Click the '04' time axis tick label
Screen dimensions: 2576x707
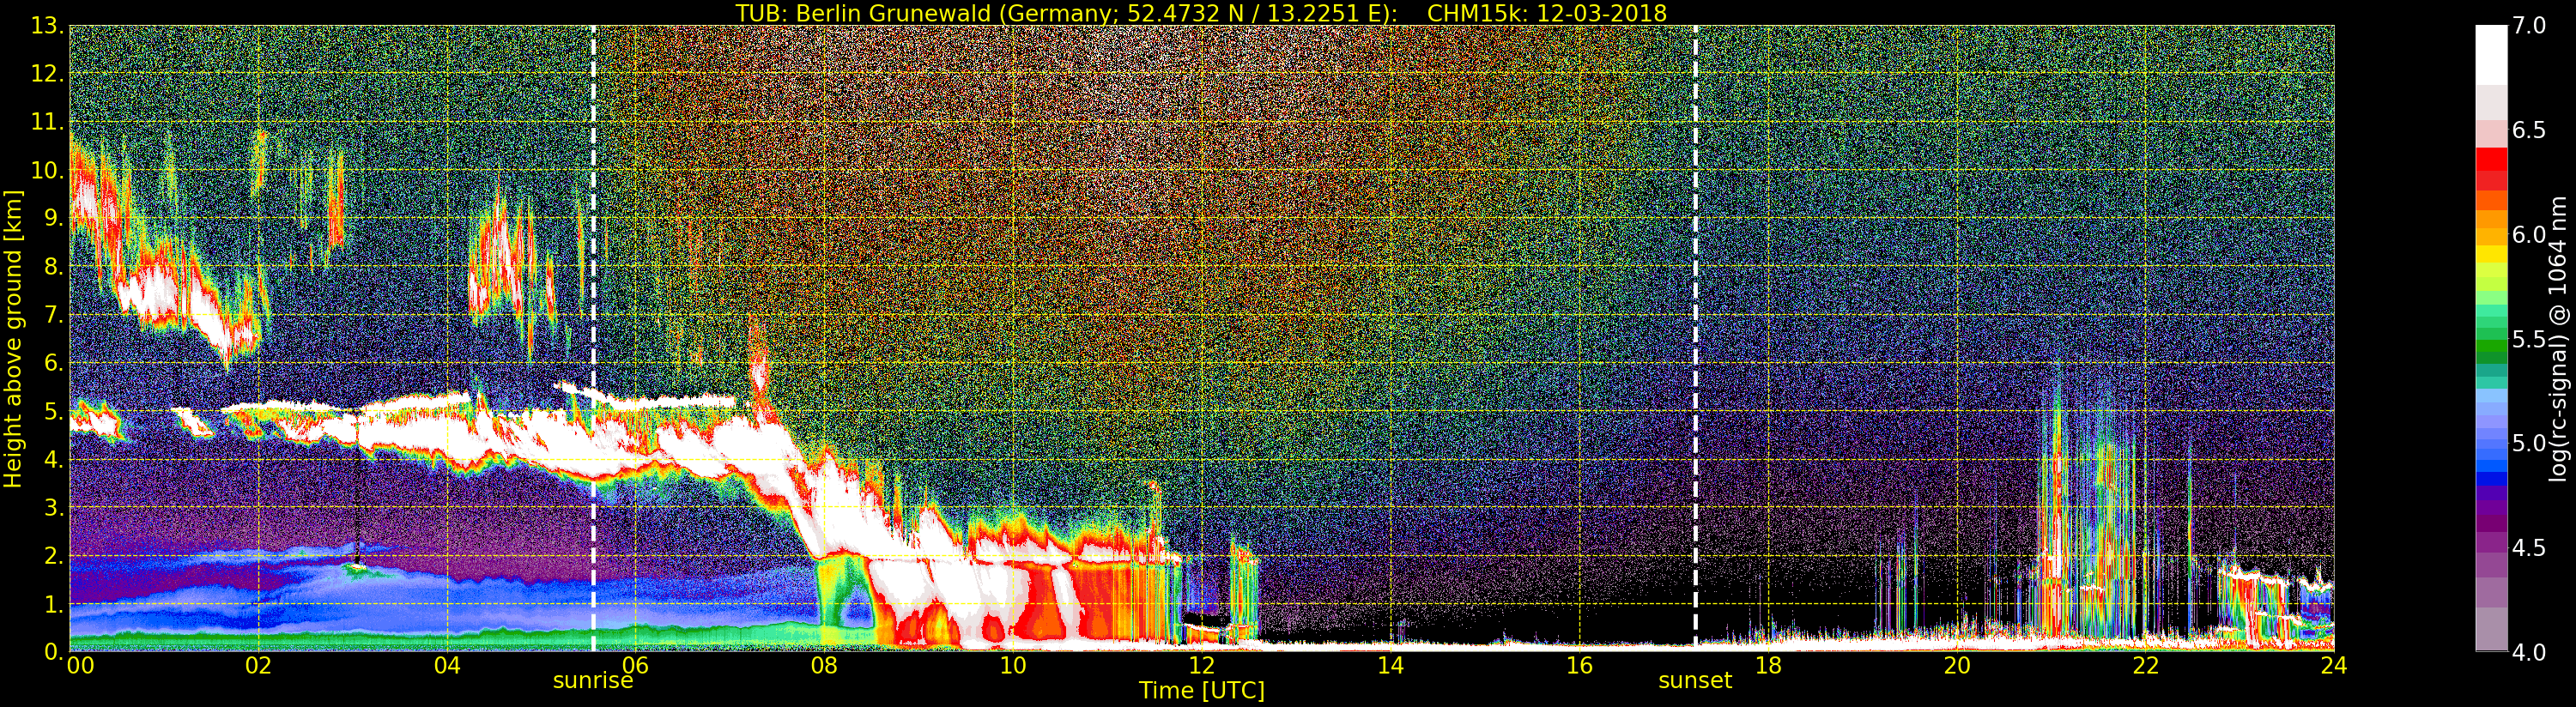tap(447, 665)
